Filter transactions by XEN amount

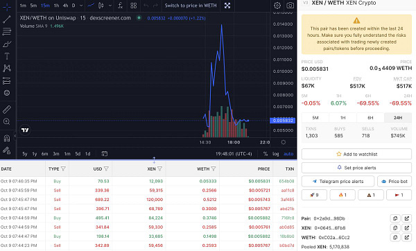tap(159, 168)
